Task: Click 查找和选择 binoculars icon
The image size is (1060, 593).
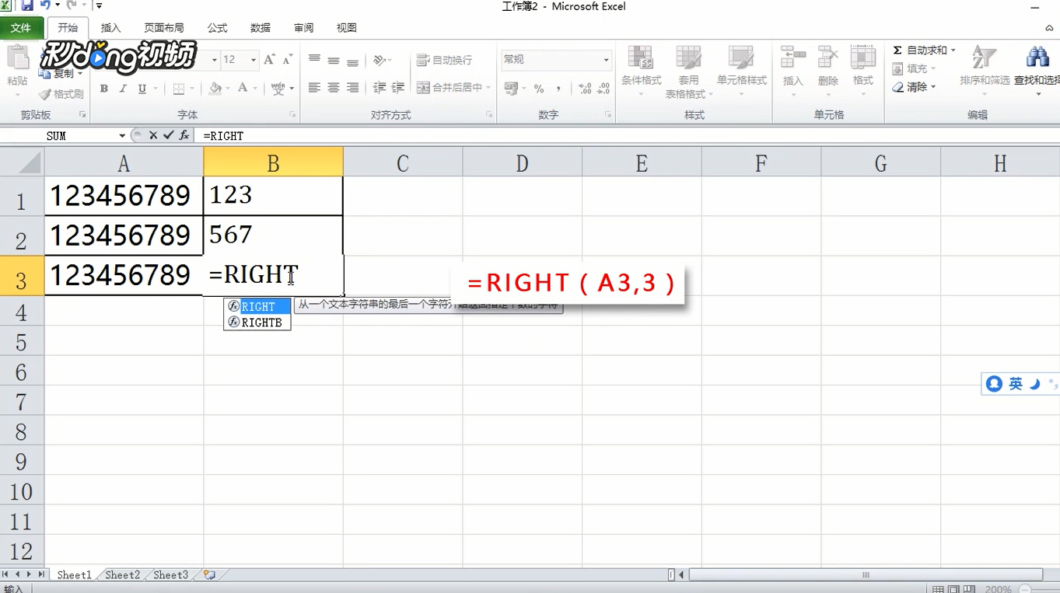Action: click(x=1037, y=57)
